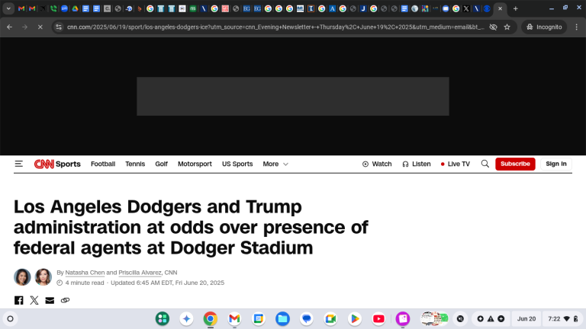The width and height of the screenshot is (586, 329).
Task: Open the Football section
Action: (x=103, y=164)
